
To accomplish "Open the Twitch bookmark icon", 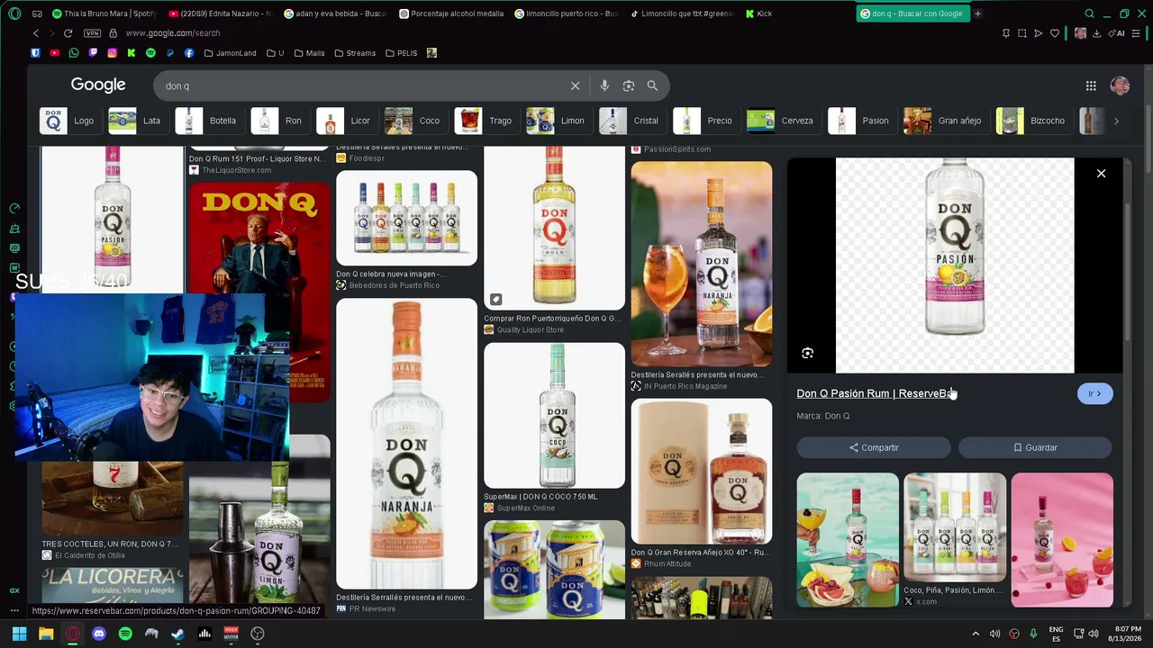I will click(x=93, y=53).
